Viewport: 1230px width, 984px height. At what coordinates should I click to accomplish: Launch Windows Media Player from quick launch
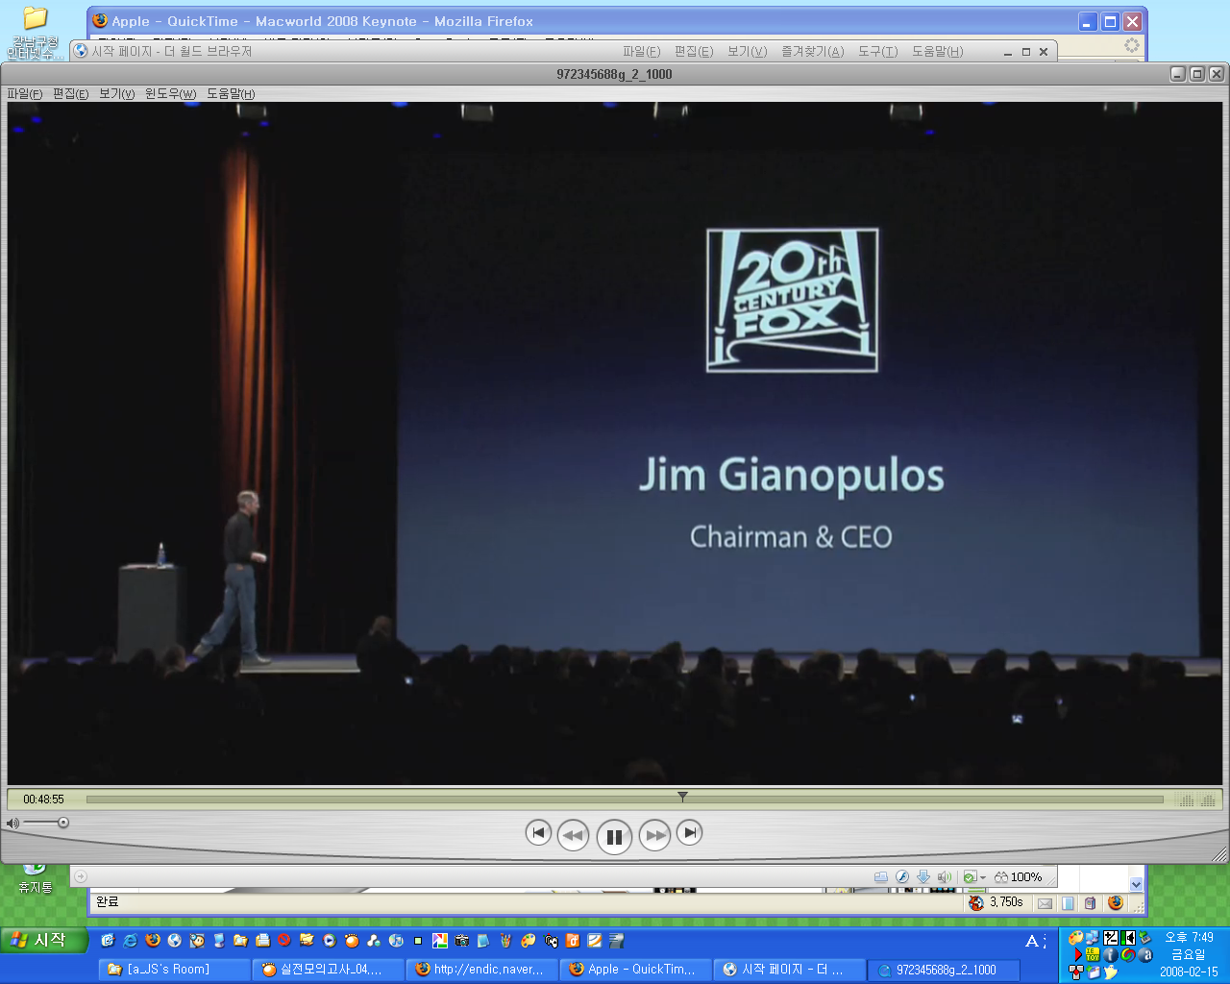coord(330,941)
